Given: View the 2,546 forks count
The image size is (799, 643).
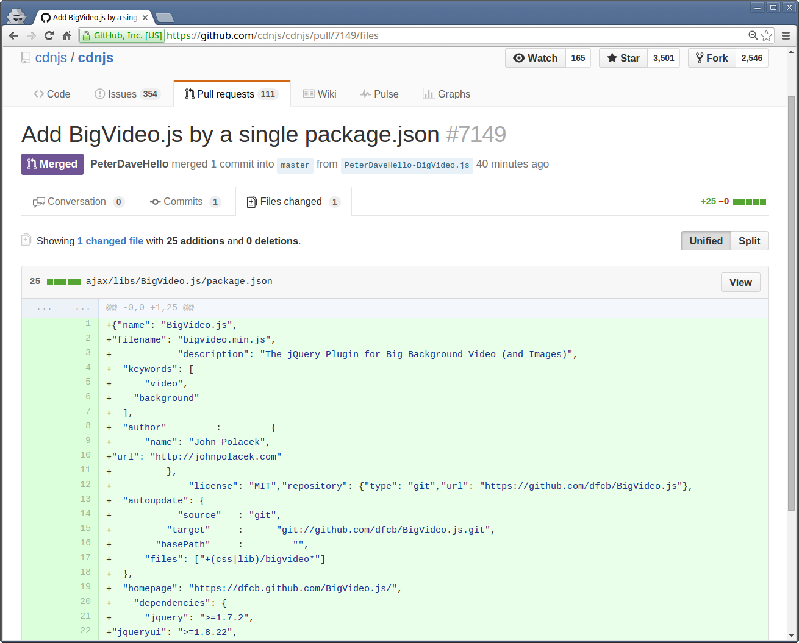Looking at the screenshot, I should click(x=752, y=58).
